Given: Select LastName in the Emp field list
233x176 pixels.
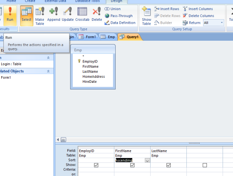Looking at the screenshot, I should [x=90, y=72].
